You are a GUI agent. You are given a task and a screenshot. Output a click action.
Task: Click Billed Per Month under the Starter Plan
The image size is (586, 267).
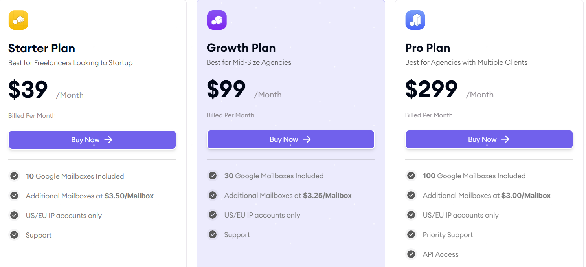(x=31, y=115)
